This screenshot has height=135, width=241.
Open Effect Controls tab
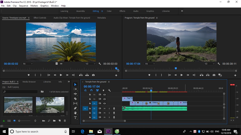[x=40, y=18]
